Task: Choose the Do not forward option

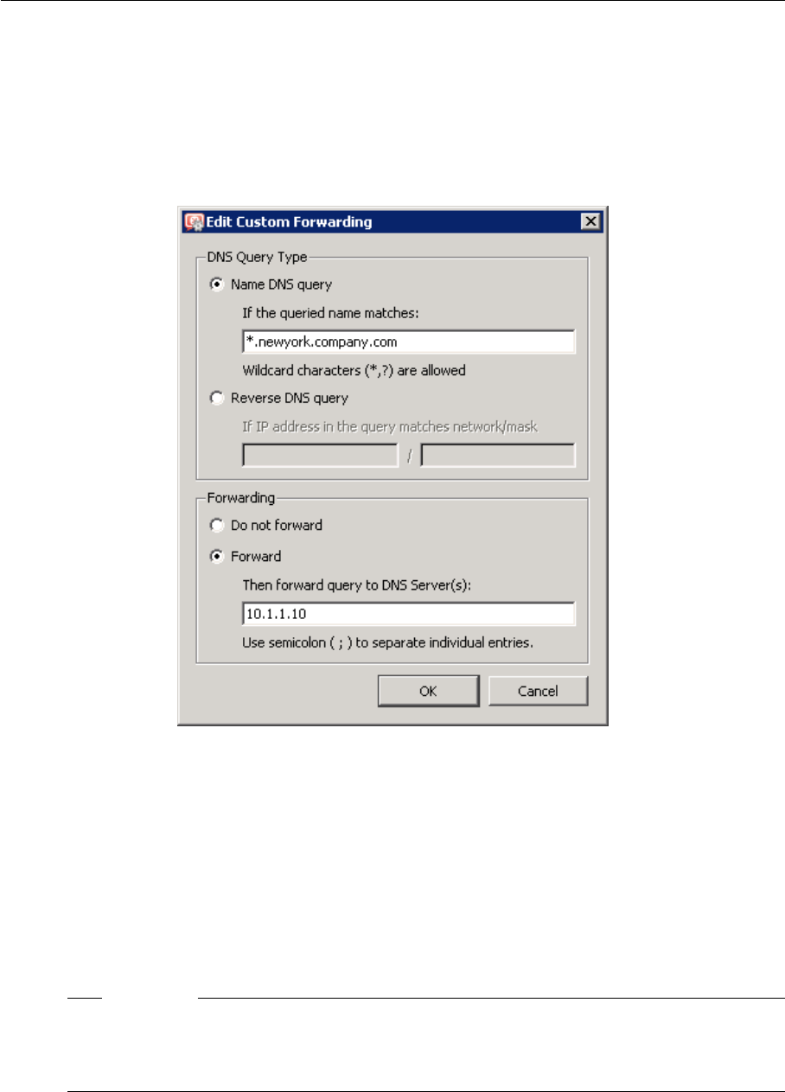Action: 216,525
